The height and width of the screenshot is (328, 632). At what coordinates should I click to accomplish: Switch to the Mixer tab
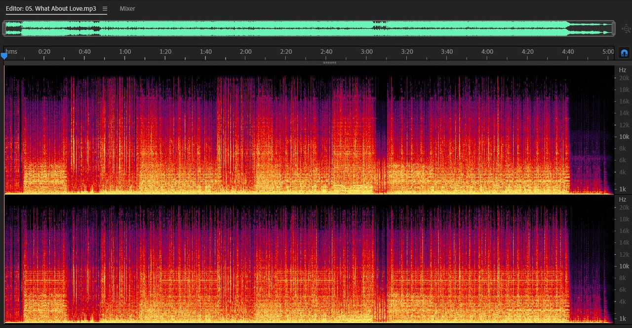[127, 8]
